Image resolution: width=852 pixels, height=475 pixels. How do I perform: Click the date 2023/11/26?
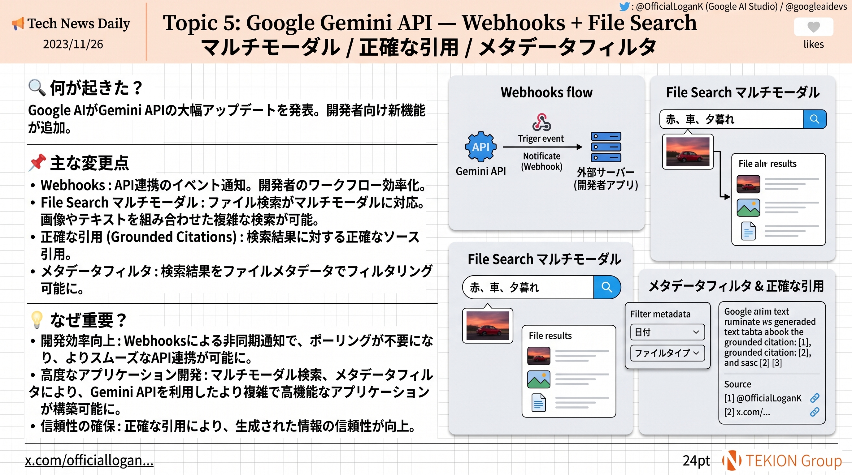[x=73, y=44]
